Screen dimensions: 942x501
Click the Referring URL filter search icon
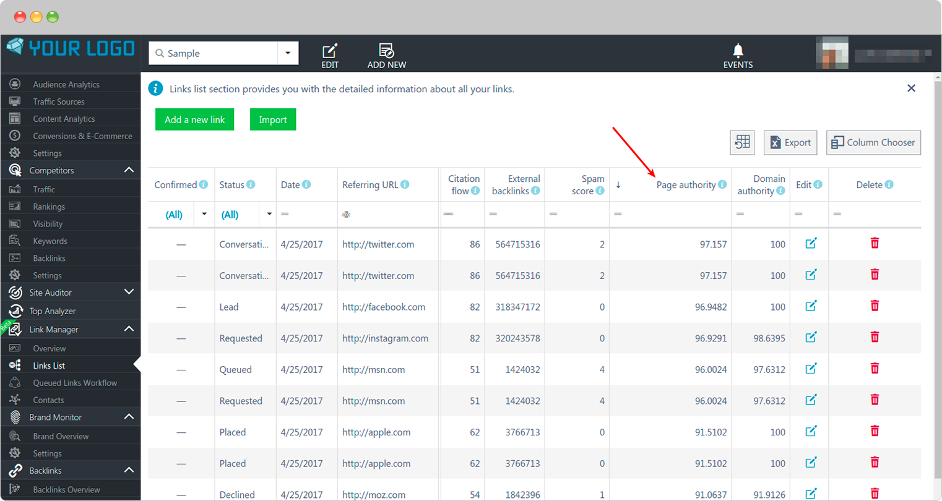pyautogui.click(x=346, y=214)
